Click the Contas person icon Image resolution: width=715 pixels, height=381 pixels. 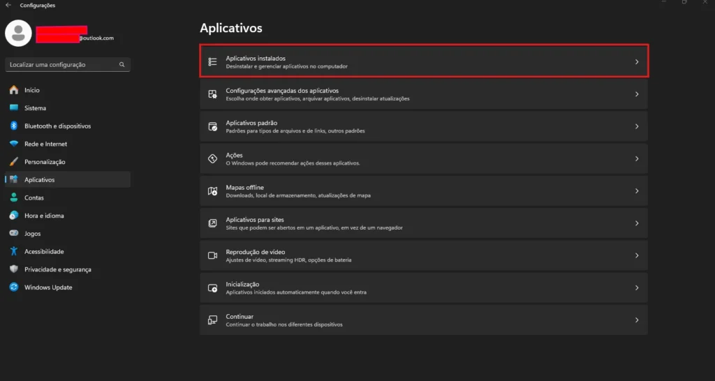14,197
